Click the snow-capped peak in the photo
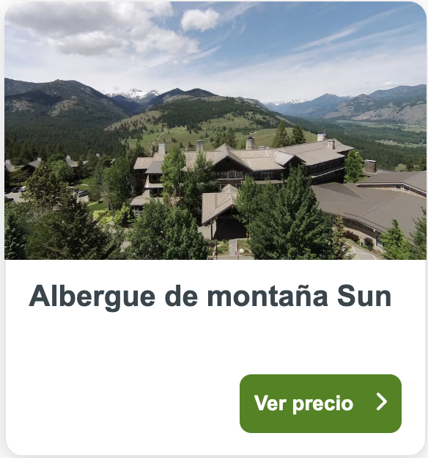 click(x=136, y=94)
